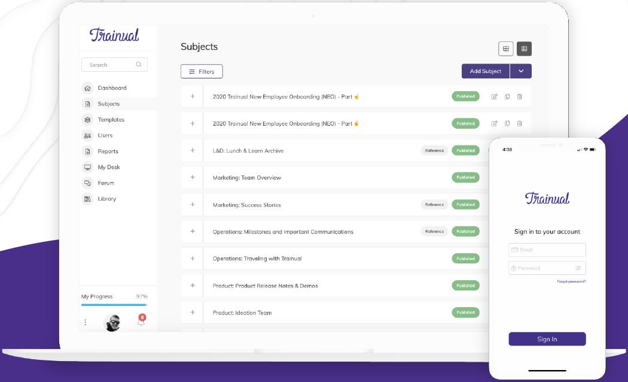Viewport: 628px width, 382px height.
Task: Click the Subjects page heading
Action: (199, 47)
